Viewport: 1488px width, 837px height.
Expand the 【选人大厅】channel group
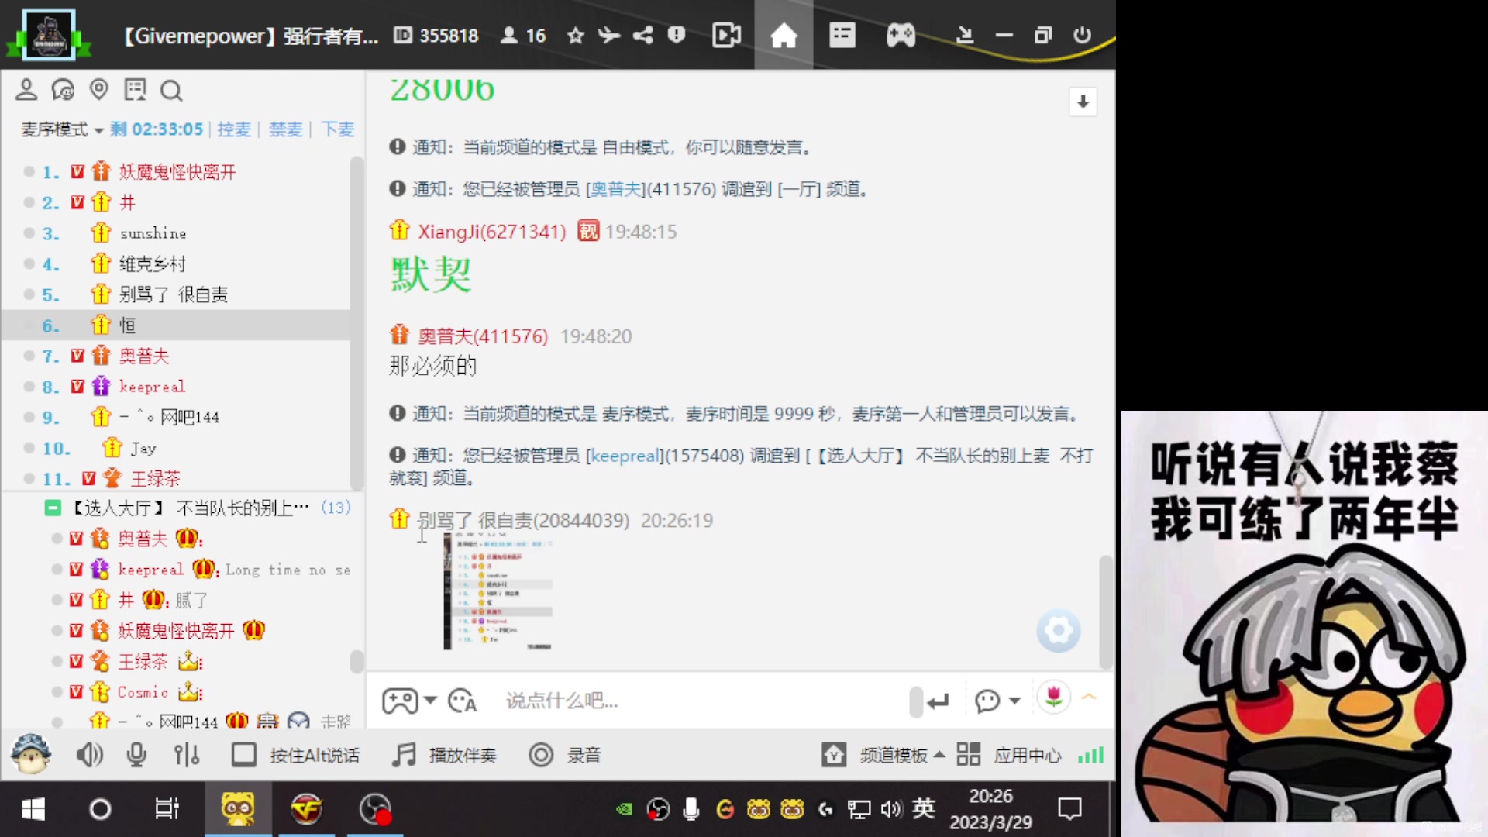click(53, 508)
